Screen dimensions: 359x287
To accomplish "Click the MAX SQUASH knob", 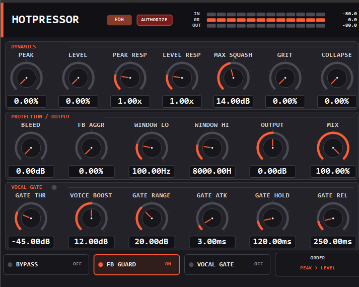I will 233,78.
